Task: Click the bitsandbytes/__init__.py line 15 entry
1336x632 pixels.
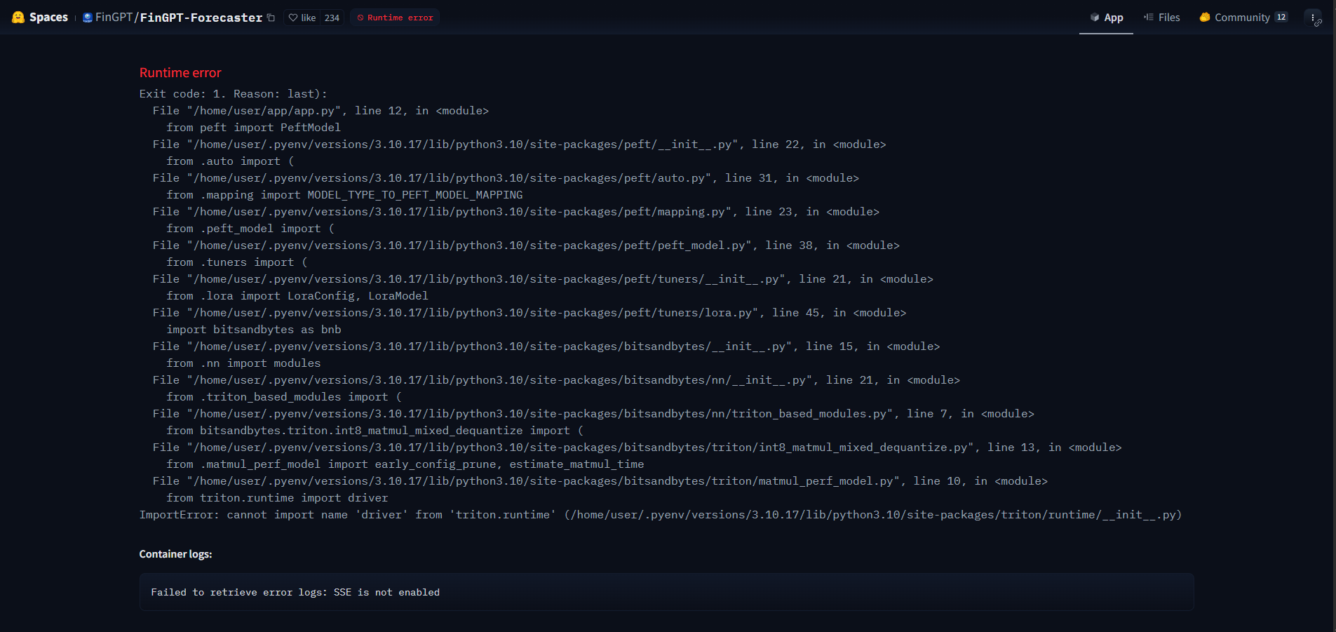Action: coord(546,347)
